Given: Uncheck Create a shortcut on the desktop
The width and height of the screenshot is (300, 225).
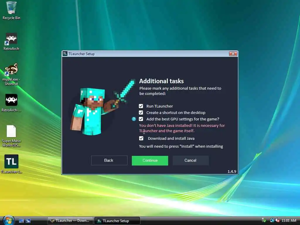Looking at the screenshot, I should point(141,112).
